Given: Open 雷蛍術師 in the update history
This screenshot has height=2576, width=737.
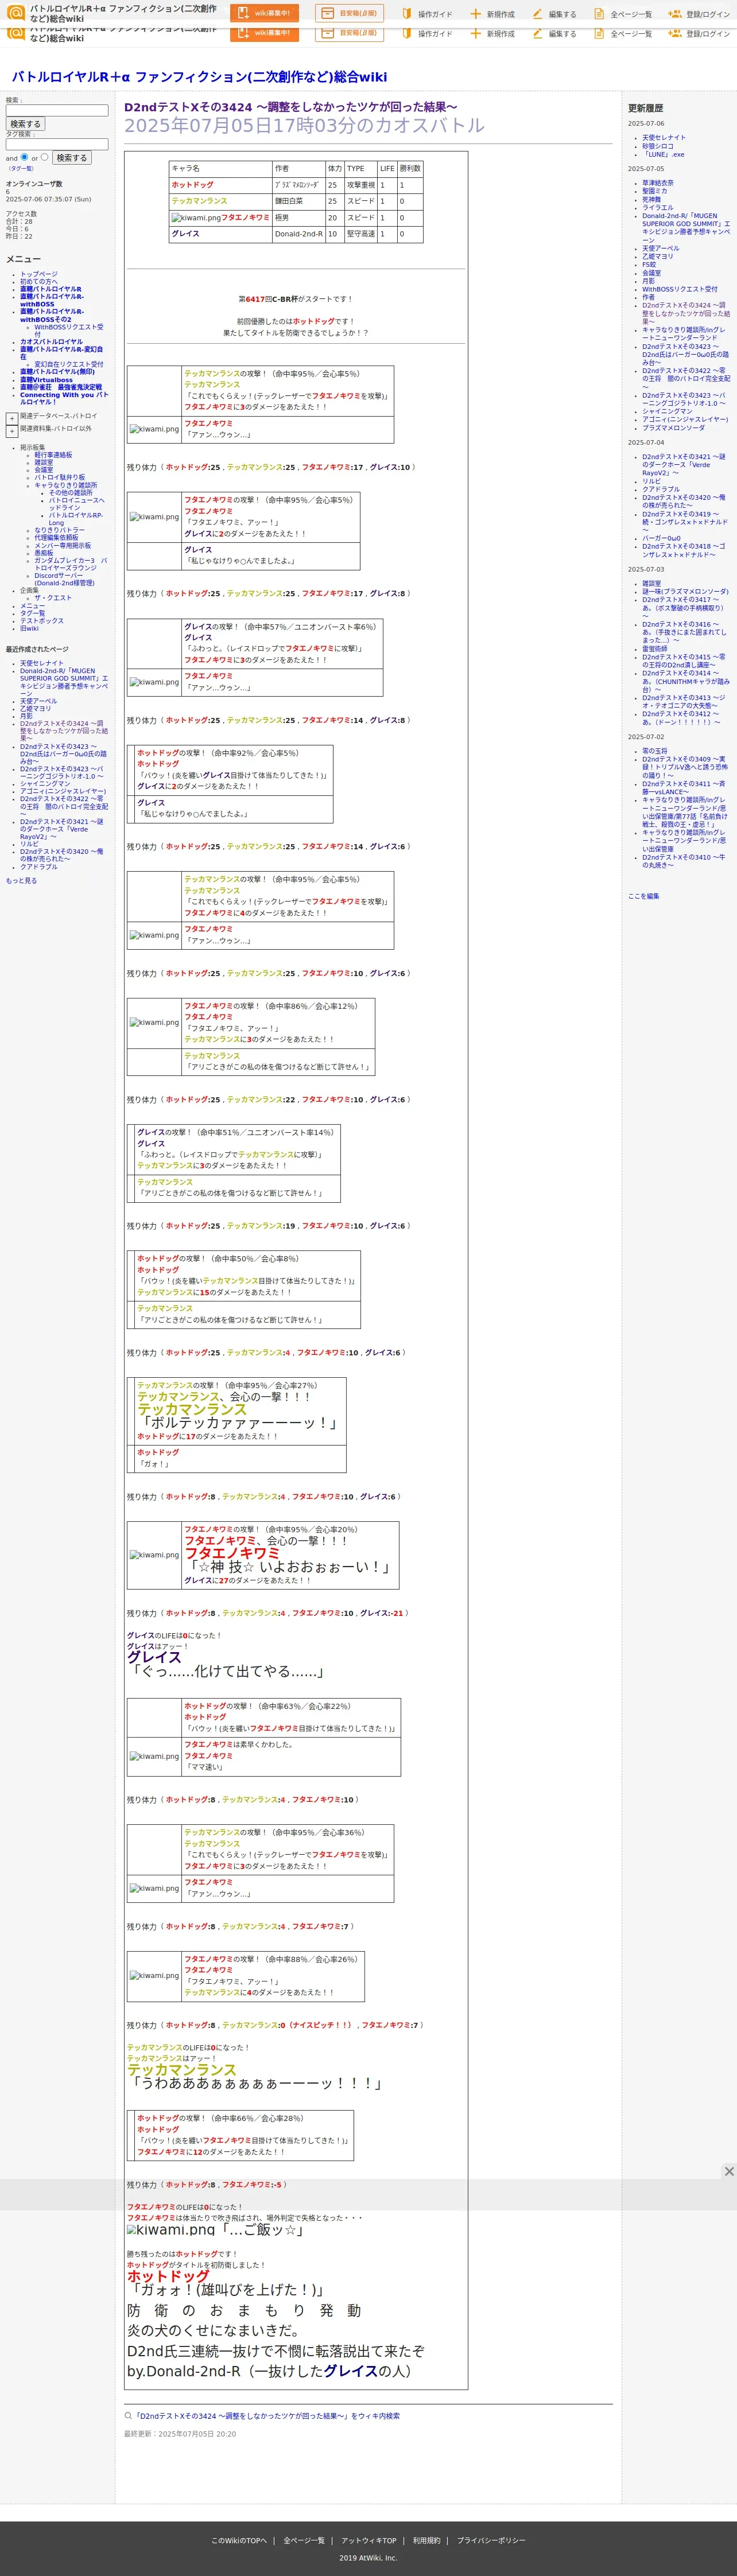Looking at the screenshot, I should point(654,649).
